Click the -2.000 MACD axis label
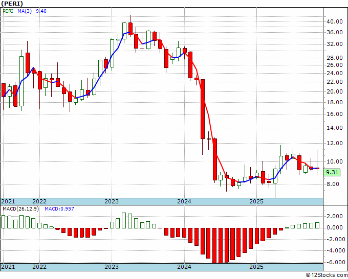This screenshot has width=348, height=279. pos(335,239)
